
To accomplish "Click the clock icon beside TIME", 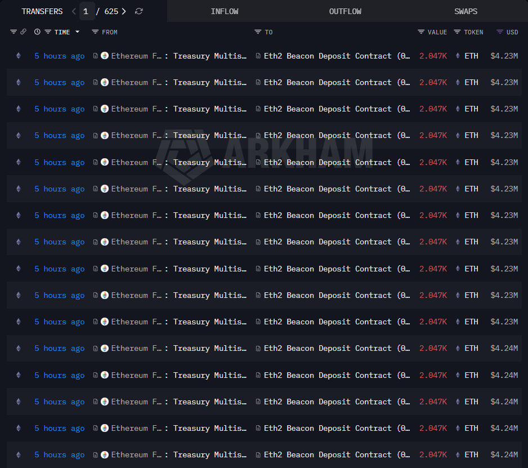I will click(37, 32).
